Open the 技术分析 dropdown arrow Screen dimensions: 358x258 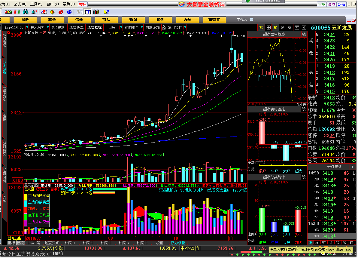[x=48, y=28]
